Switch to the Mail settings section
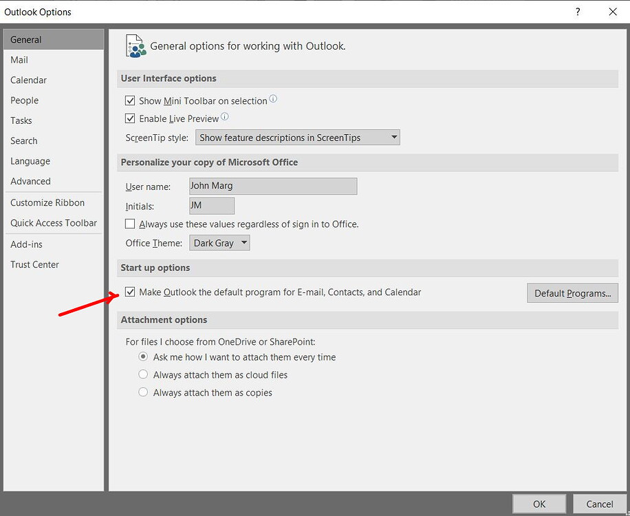630x516 pixels. click(x=19, y=60)
